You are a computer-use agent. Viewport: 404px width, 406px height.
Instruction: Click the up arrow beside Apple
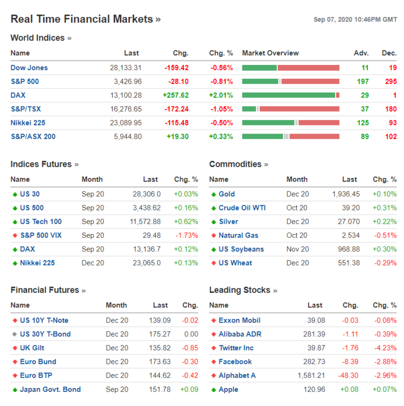coord(214,390)
